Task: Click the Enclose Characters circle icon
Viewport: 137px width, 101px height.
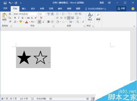Action: 52,22
